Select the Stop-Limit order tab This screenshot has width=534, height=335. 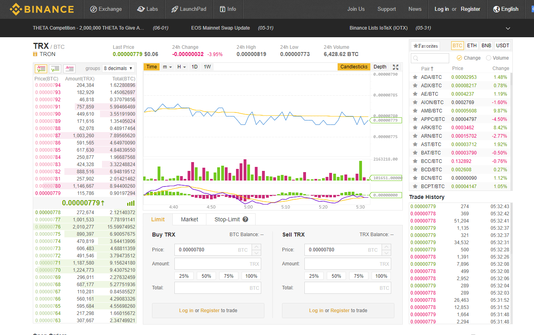click(231, 219)
